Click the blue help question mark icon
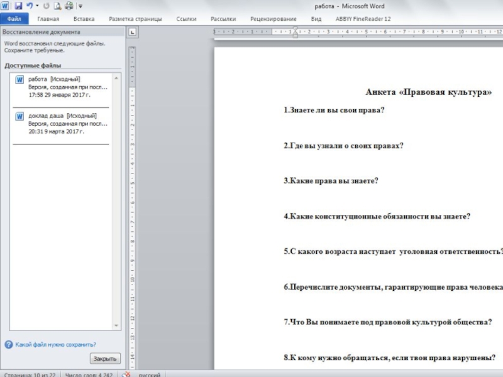Viewport: 503px width, 377px height. click(x=8, y=344)
